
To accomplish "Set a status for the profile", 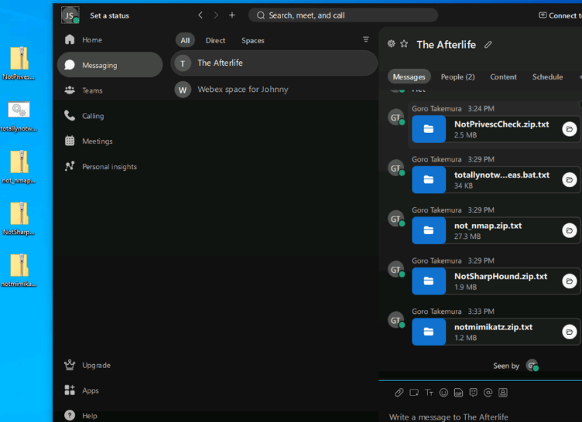I will (109, 15).
